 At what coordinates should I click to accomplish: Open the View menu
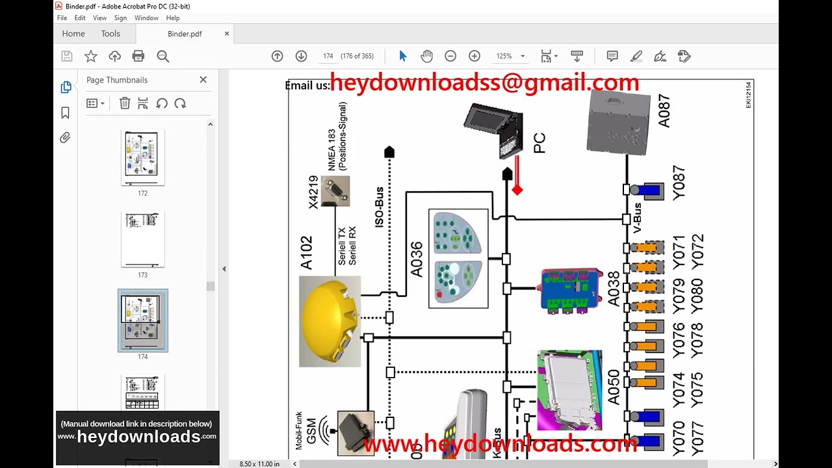pyautogui.click(x=100, y=18)
